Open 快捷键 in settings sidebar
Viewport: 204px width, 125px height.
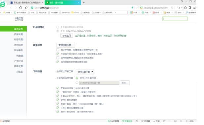click(19, 56)
